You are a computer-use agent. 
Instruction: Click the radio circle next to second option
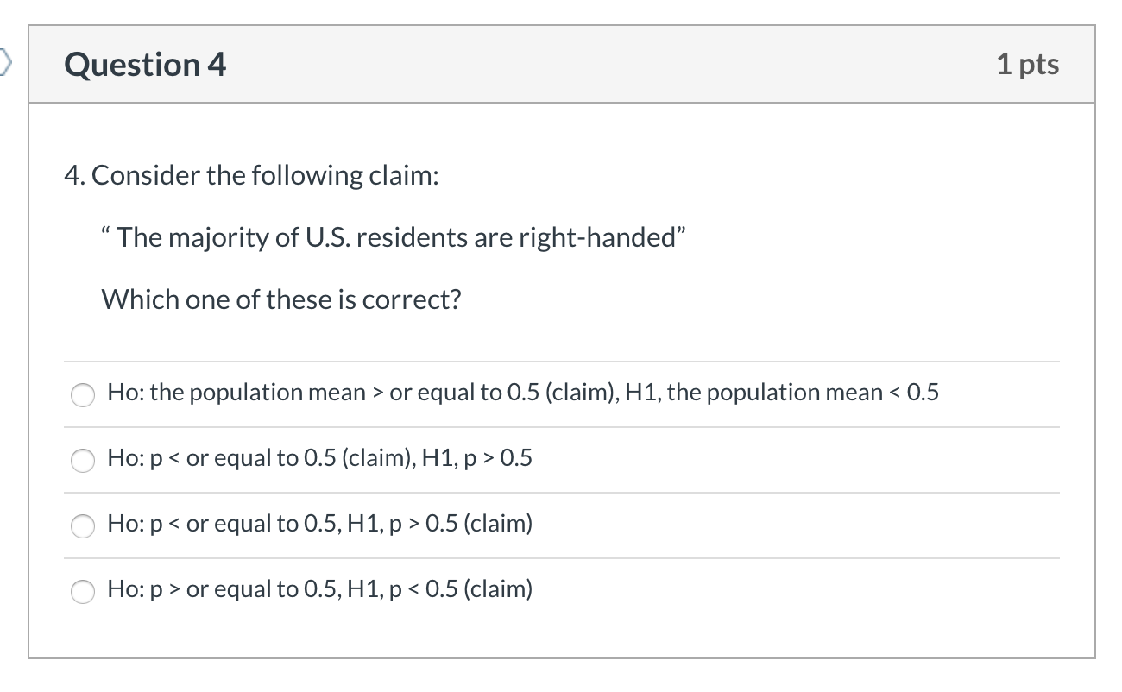pyautogui.click(x=82, y=461)
